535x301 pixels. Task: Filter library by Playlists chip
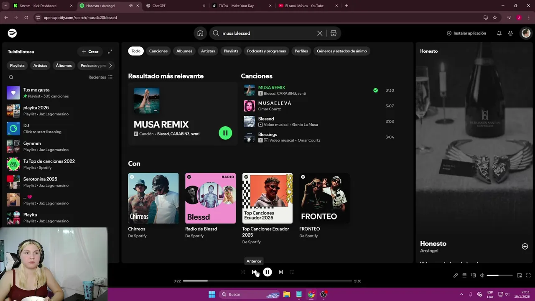[x=17, y=66]
